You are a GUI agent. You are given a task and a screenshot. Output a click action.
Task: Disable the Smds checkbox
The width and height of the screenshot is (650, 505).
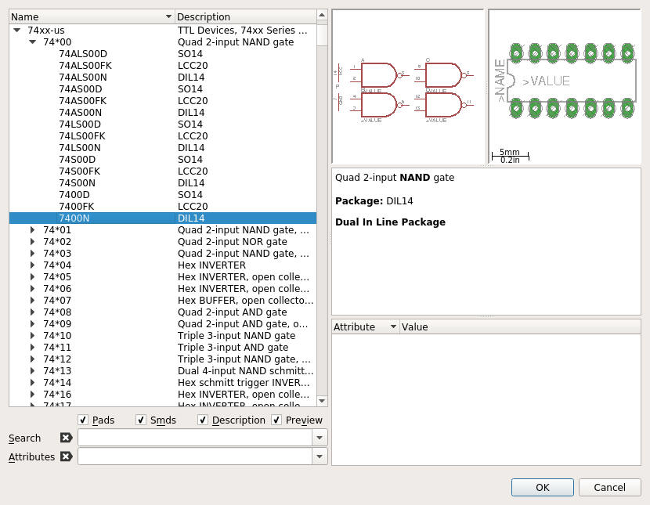tap(140, 420)
